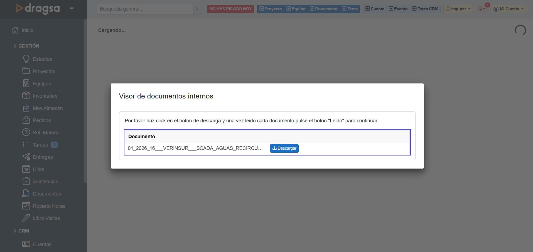Click the NO HAS PICADO HOY button

[x=230, y=9]
